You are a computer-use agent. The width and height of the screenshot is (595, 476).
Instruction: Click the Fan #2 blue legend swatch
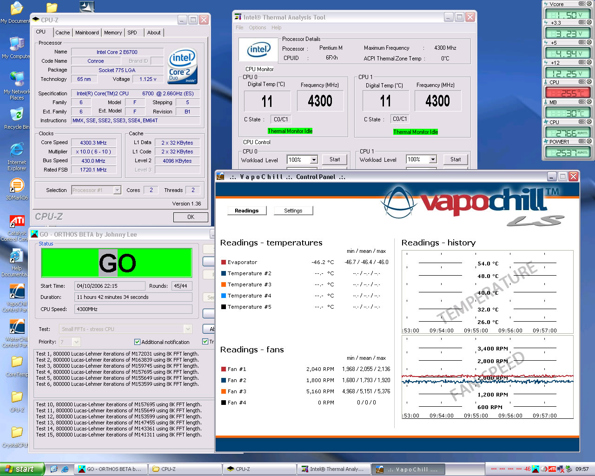[x=224, y=380]
